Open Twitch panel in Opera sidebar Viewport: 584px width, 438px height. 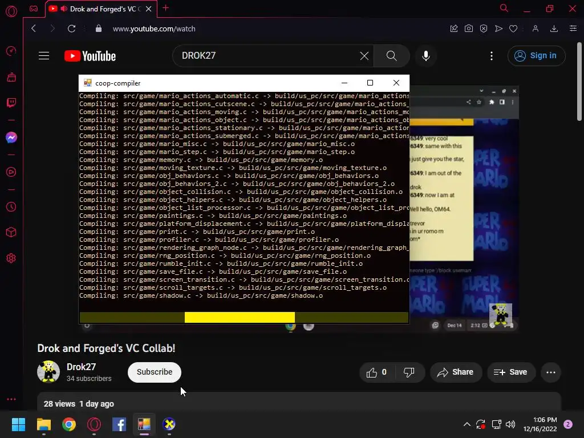click(11, 103)
